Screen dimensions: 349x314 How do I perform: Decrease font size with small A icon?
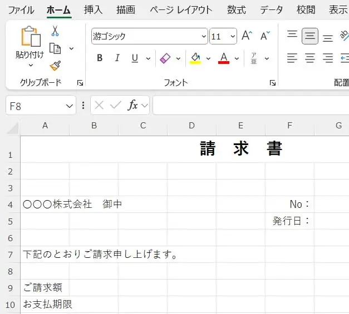[x=264, y=36]
